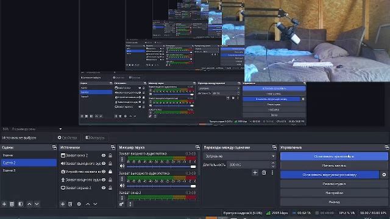
Task: Decrease transition duration with down arrow
Action: 273,166
